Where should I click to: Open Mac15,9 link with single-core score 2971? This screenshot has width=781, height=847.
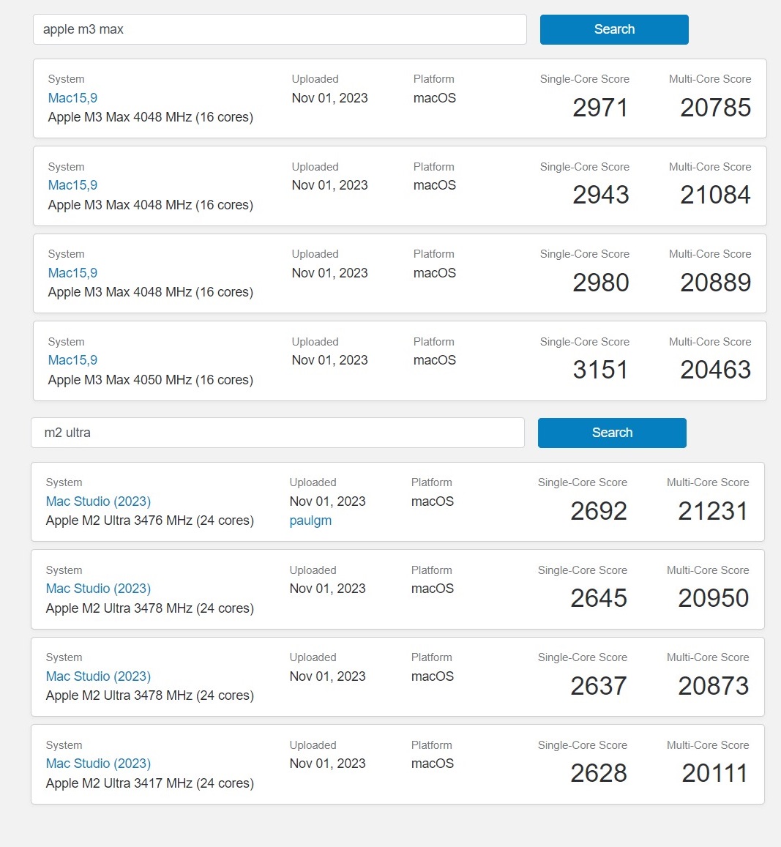(x=72, y=98)
